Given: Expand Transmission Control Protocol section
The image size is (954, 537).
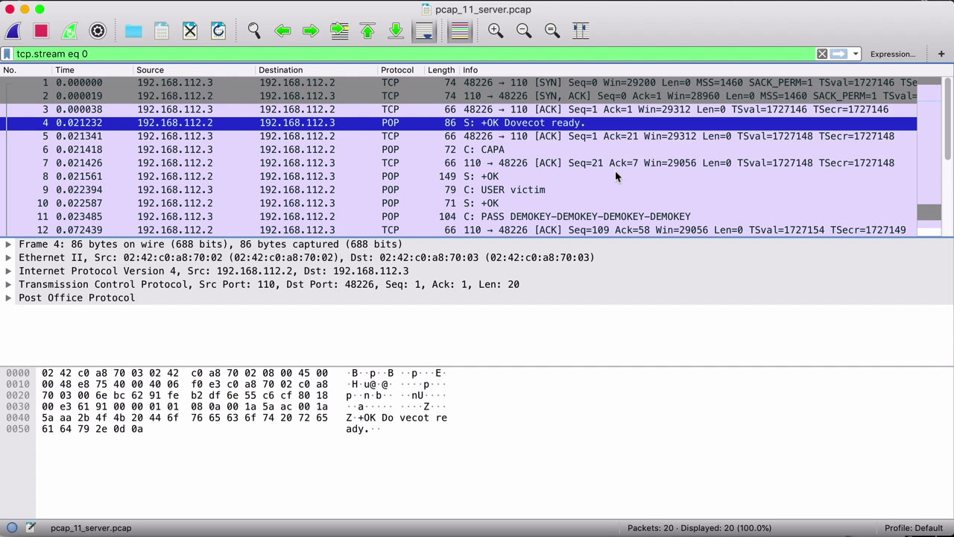Looking at the screenshot, I should pyautogui.click(x=8, y=284).
